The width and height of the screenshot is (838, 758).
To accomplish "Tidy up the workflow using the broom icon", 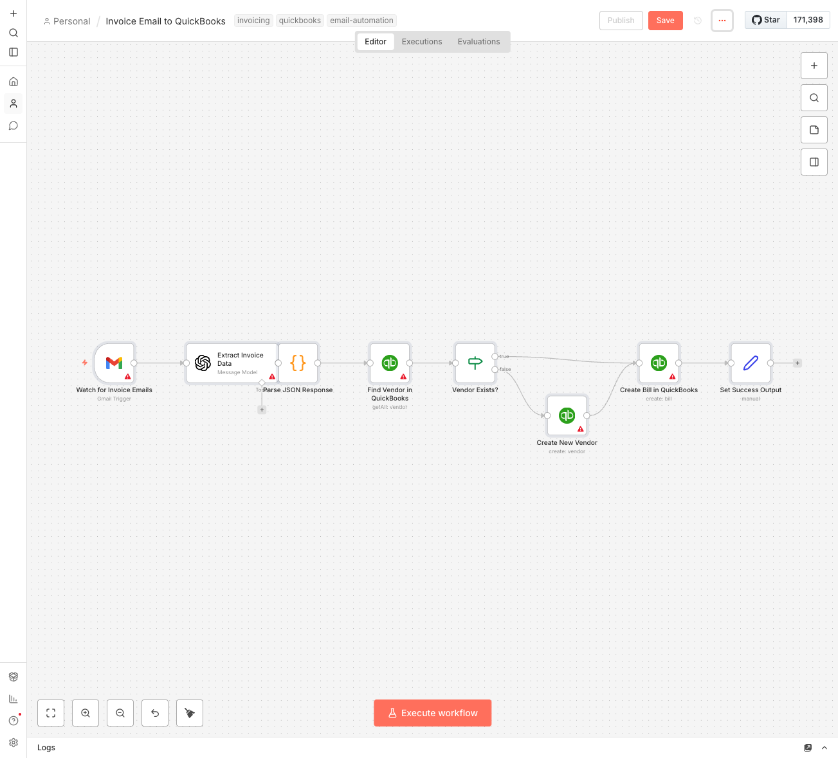I will (x=189, y=712).
